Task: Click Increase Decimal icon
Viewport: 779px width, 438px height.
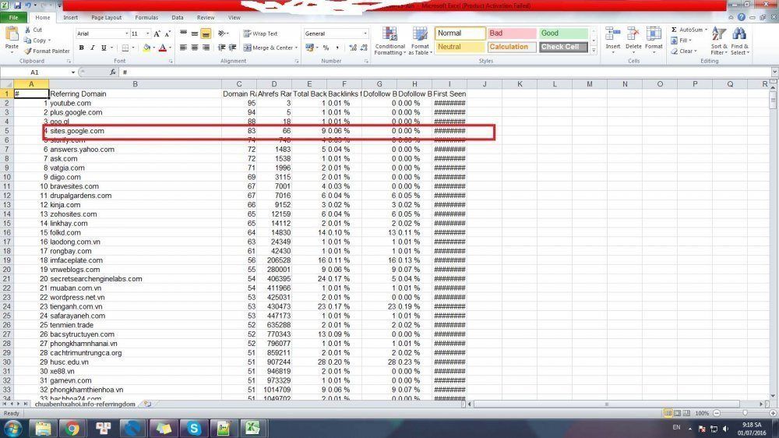Action: (x=353, y=48)
